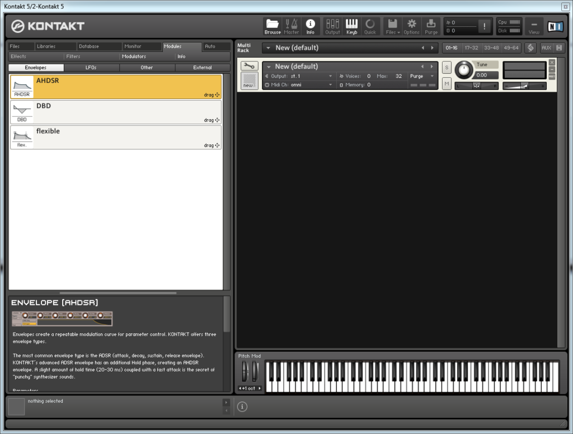Image resolution: width=573 pixels, height=434 pixels.
Task: Shift keyboard octave down arrow
Action: 240,388
